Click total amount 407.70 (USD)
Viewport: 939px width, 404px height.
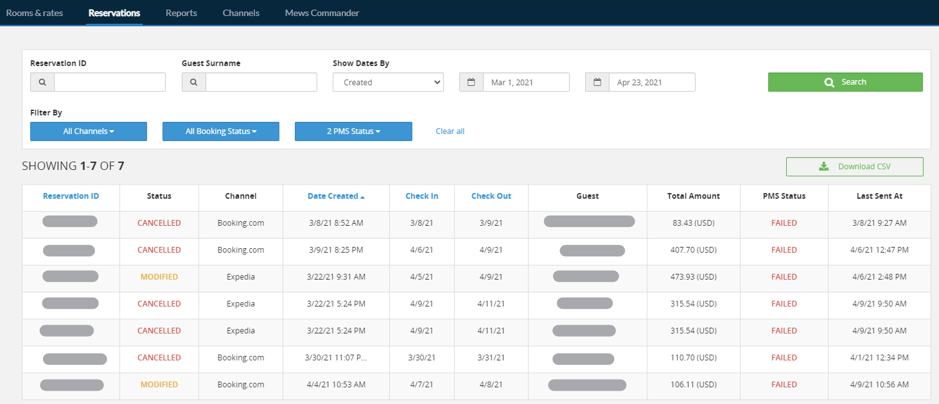click(694, 250)
